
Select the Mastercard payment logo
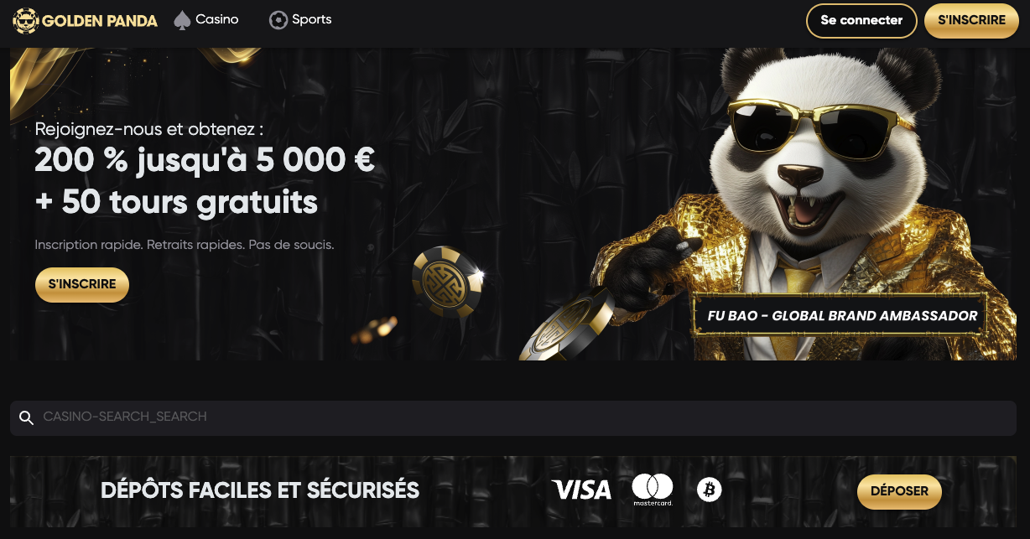pyautogui.click(x=653, y=490)
